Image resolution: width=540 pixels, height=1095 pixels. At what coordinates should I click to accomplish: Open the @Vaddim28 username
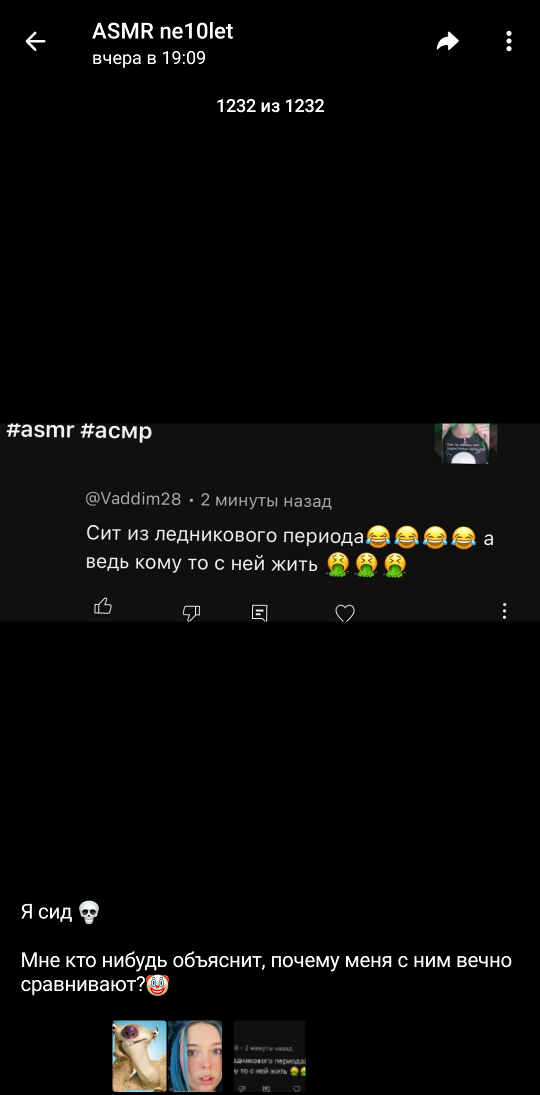coord(133,499)
